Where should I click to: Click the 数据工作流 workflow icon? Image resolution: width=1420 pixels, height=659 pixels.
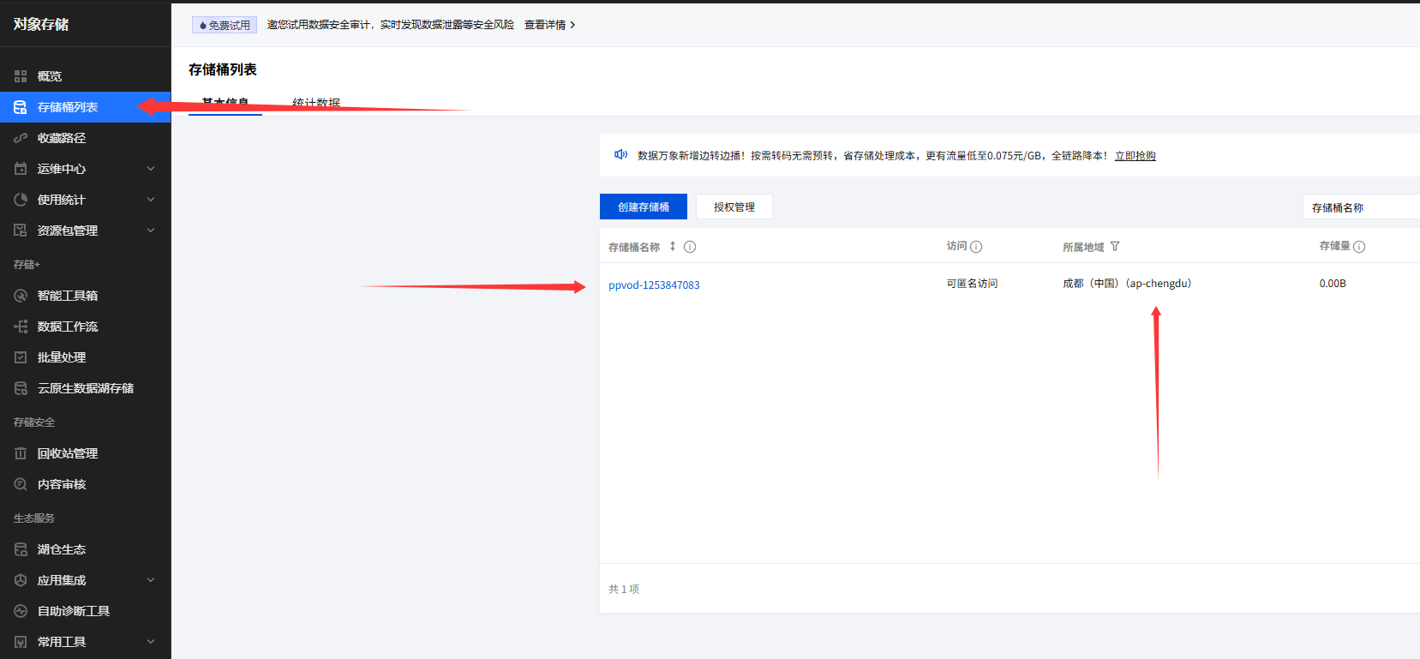21,327
